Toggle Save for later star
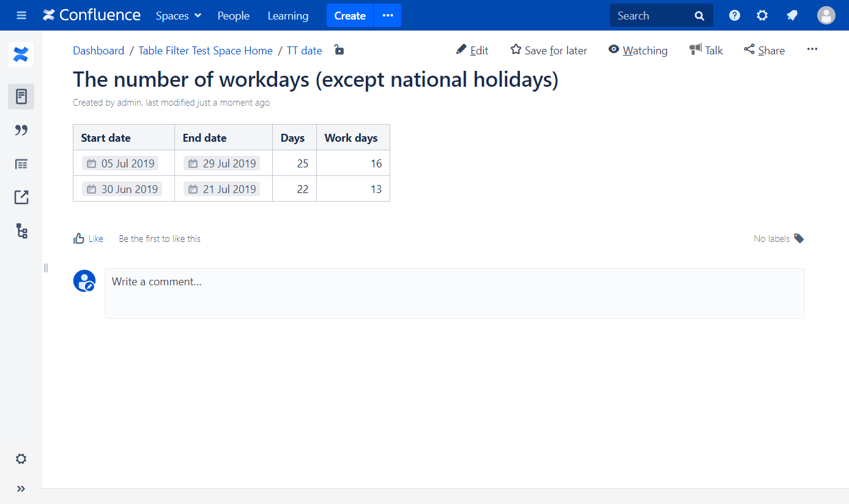 (549, 51)
